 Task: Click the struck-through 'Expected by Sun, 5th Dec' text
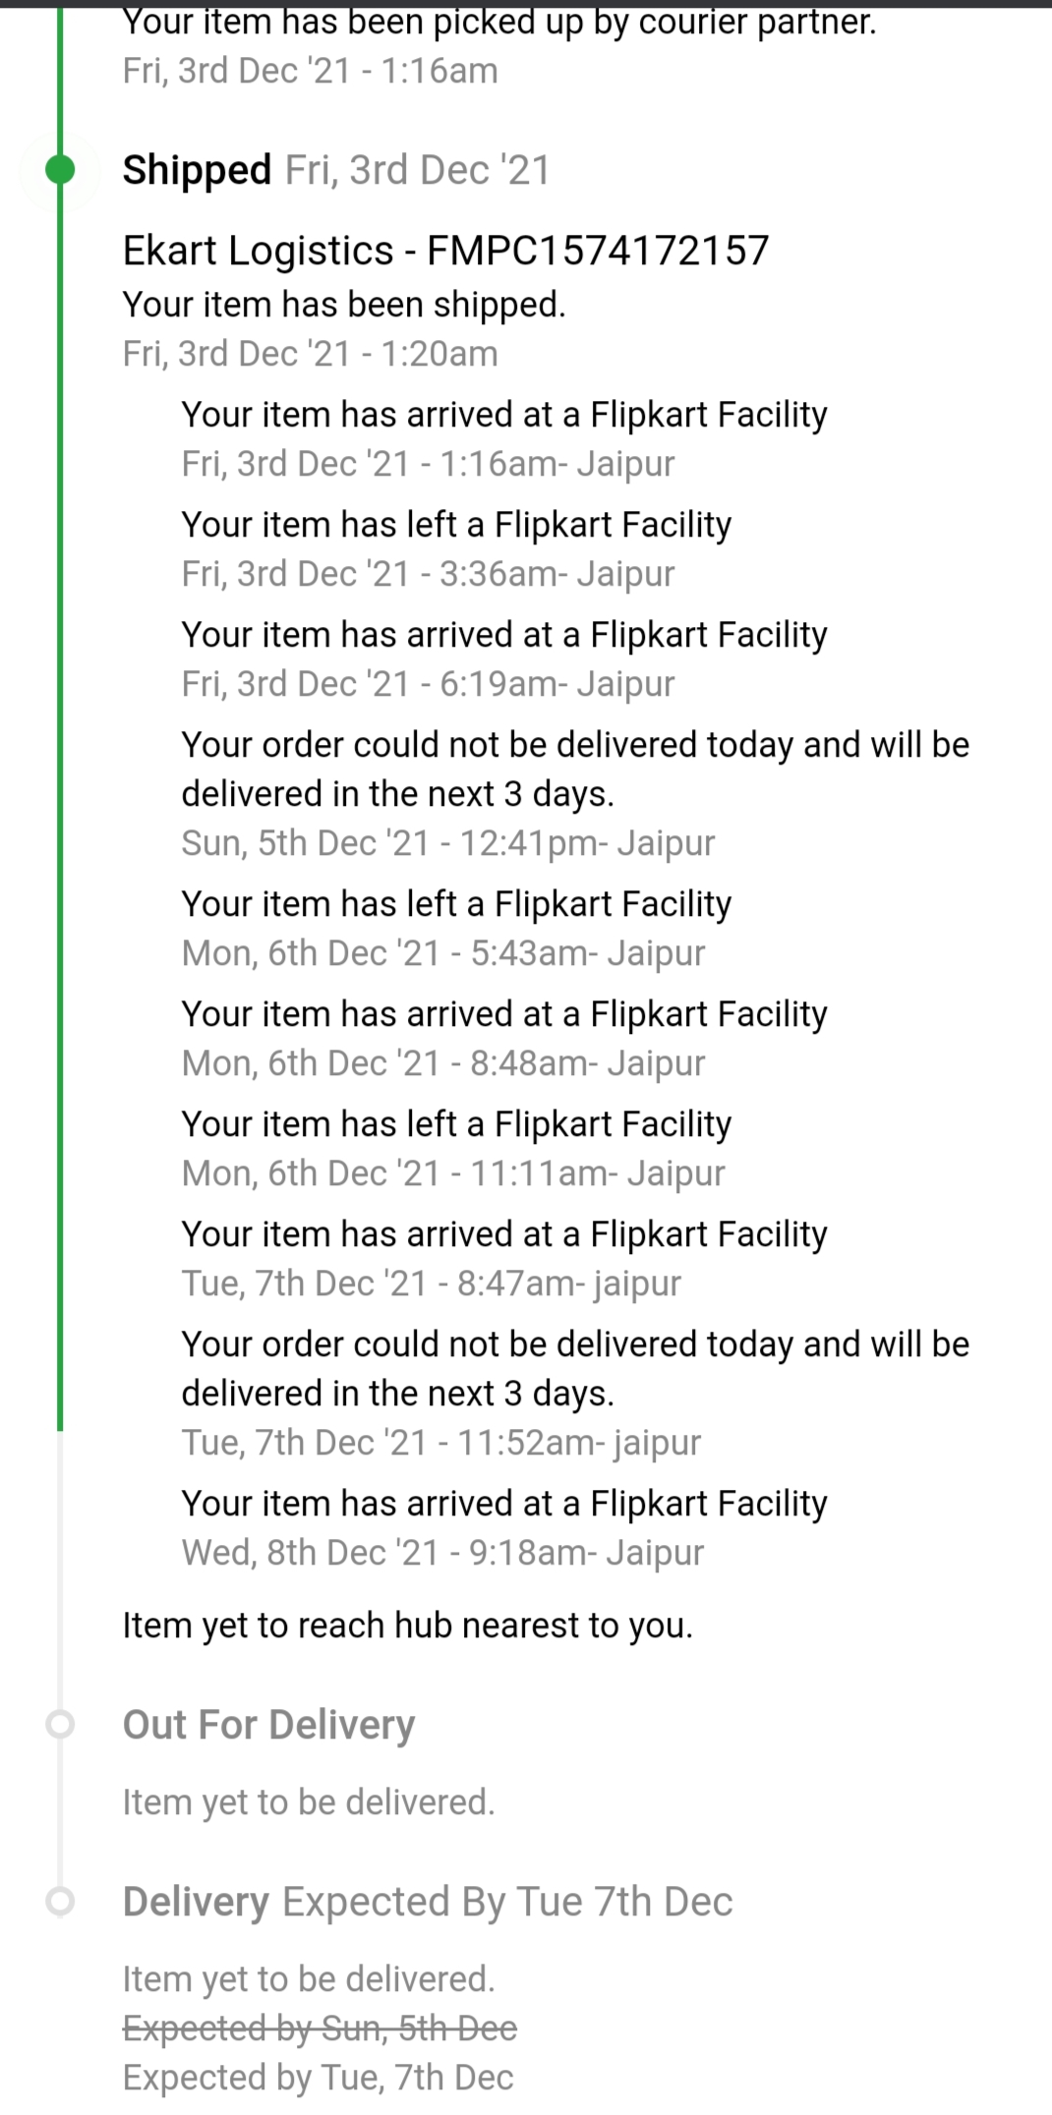click(320, 2028)
